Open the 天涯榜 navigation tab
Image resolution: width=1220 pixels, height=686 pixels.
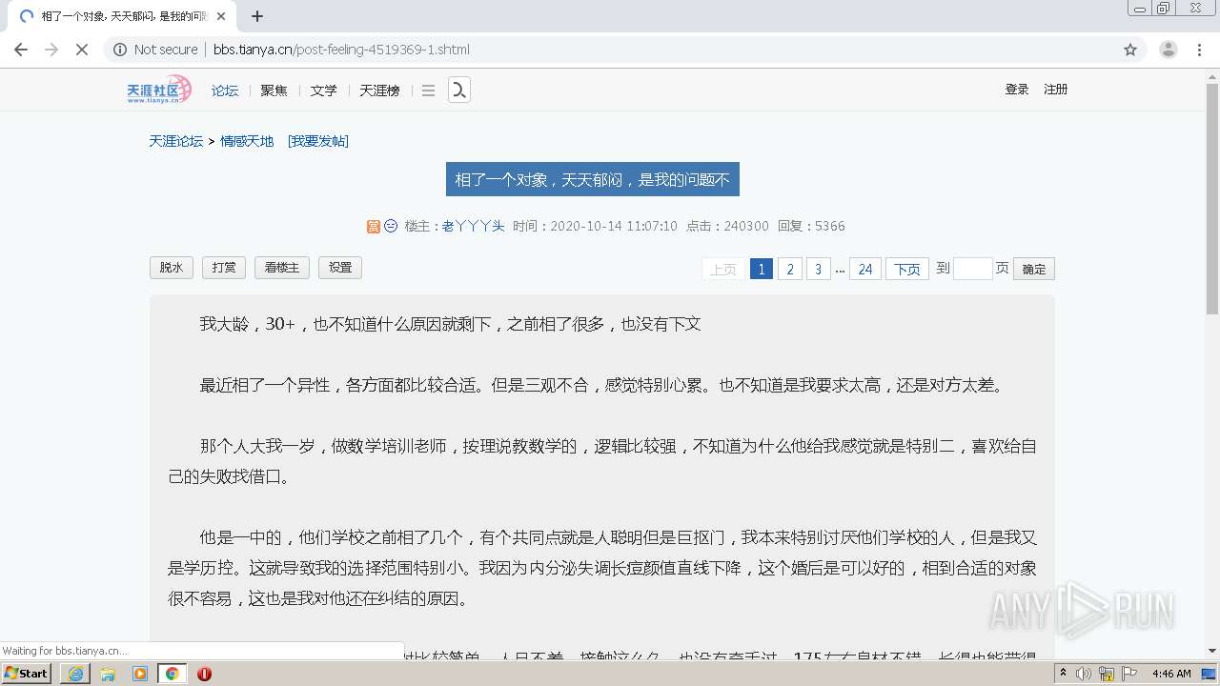coord(379,91)
